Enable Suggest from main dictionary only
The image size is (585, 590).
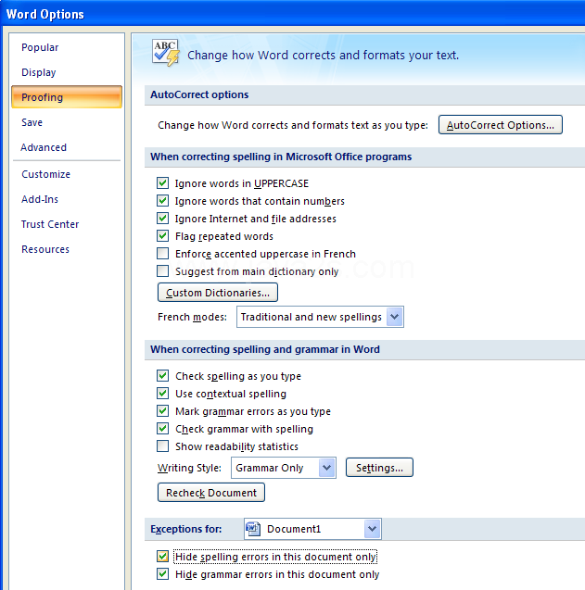pyautogui.click(x=163, y=271)
